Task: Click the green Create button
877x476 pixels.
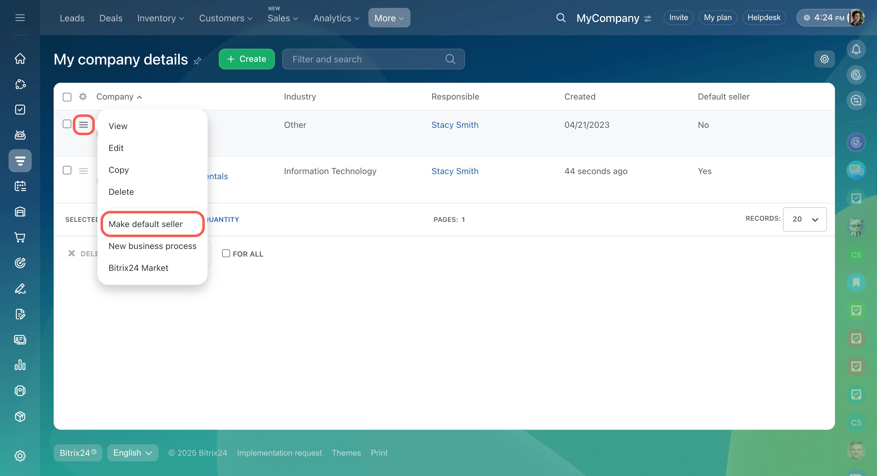Action: point(247,59)
